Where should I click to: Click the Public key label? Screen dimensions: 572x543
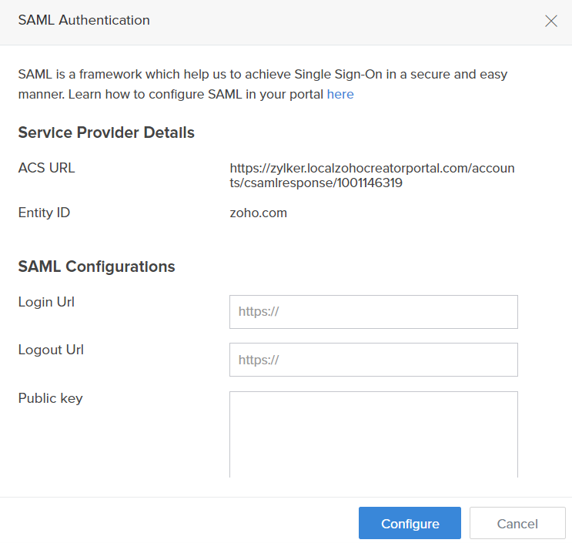pos(50,398)
